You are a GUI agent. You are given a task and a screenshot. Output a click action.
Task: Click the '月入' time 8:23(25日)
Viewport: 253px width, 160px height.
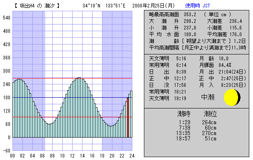point(234,85)
